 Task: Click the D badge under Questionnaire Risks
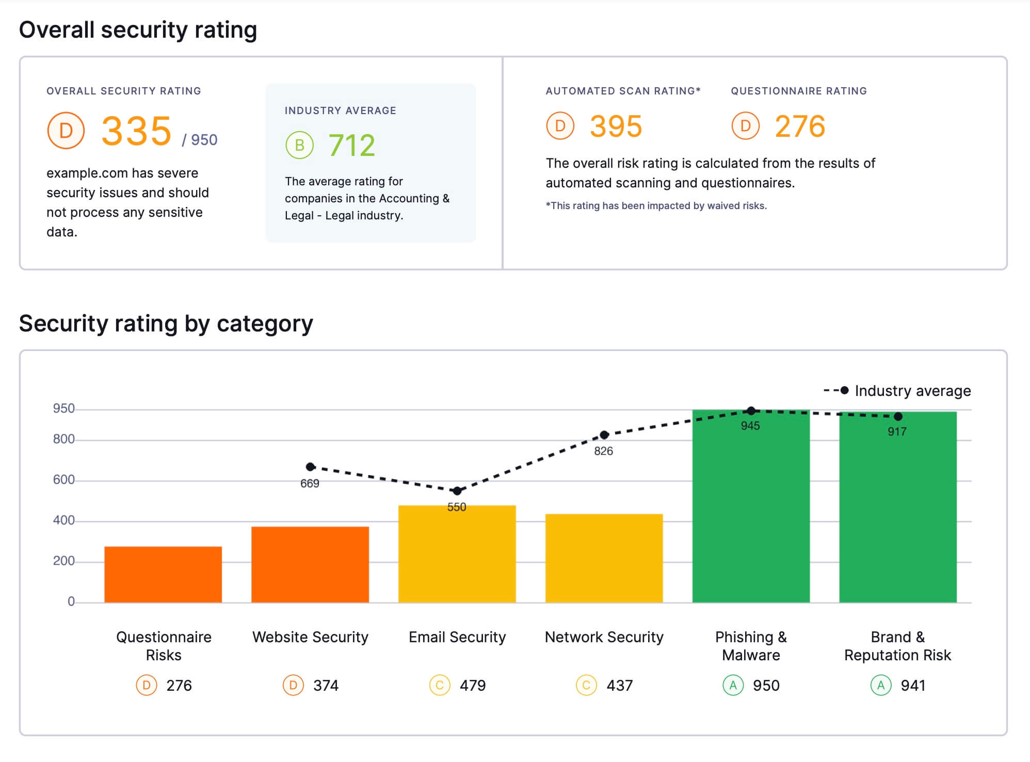point(147,686)
